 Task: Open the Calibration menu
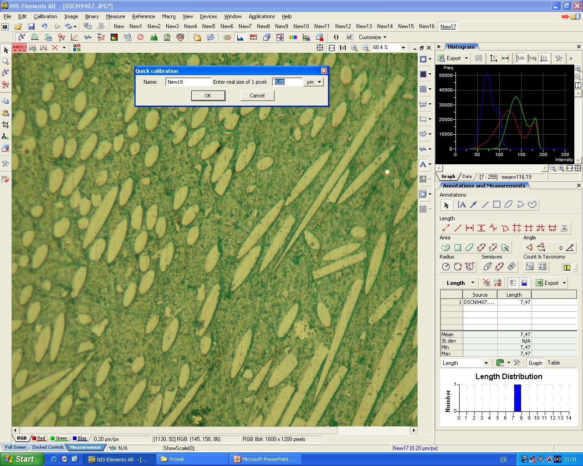(x=46, y=16)
